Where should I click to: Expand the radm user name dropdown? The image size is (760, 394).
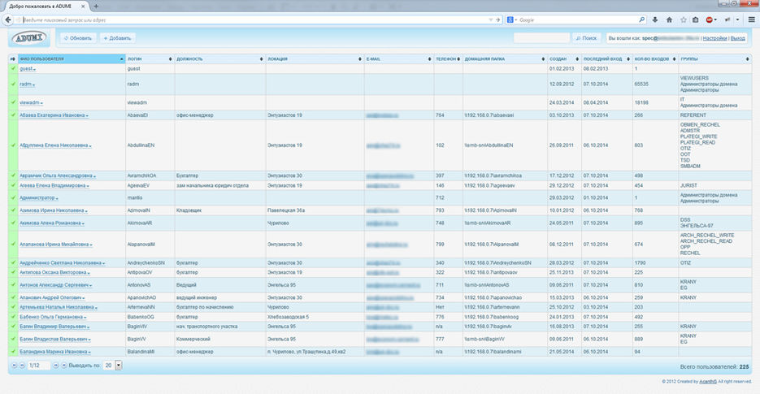33,85
